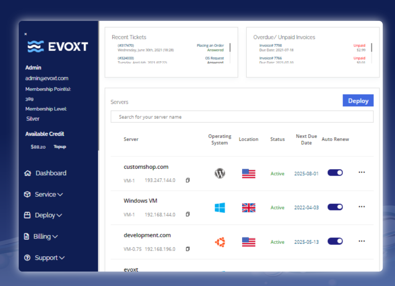Click the Recent Tickets scrollbar

230,48
